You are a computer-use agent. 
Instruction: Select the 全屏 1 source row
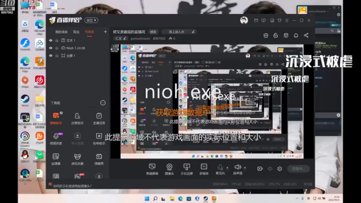(78, 55)
